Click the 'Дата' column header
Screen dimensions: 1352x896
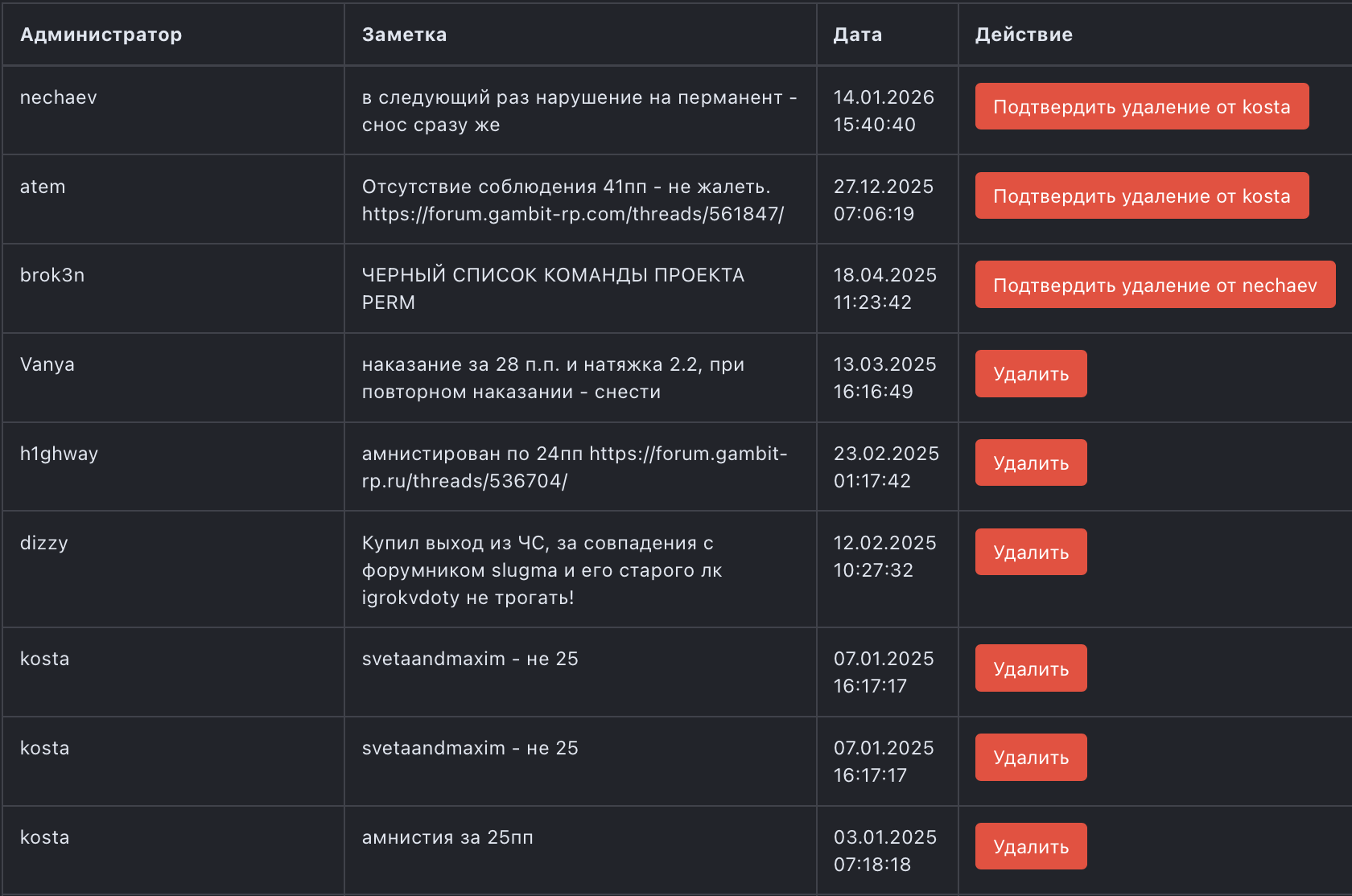point(857,35)
